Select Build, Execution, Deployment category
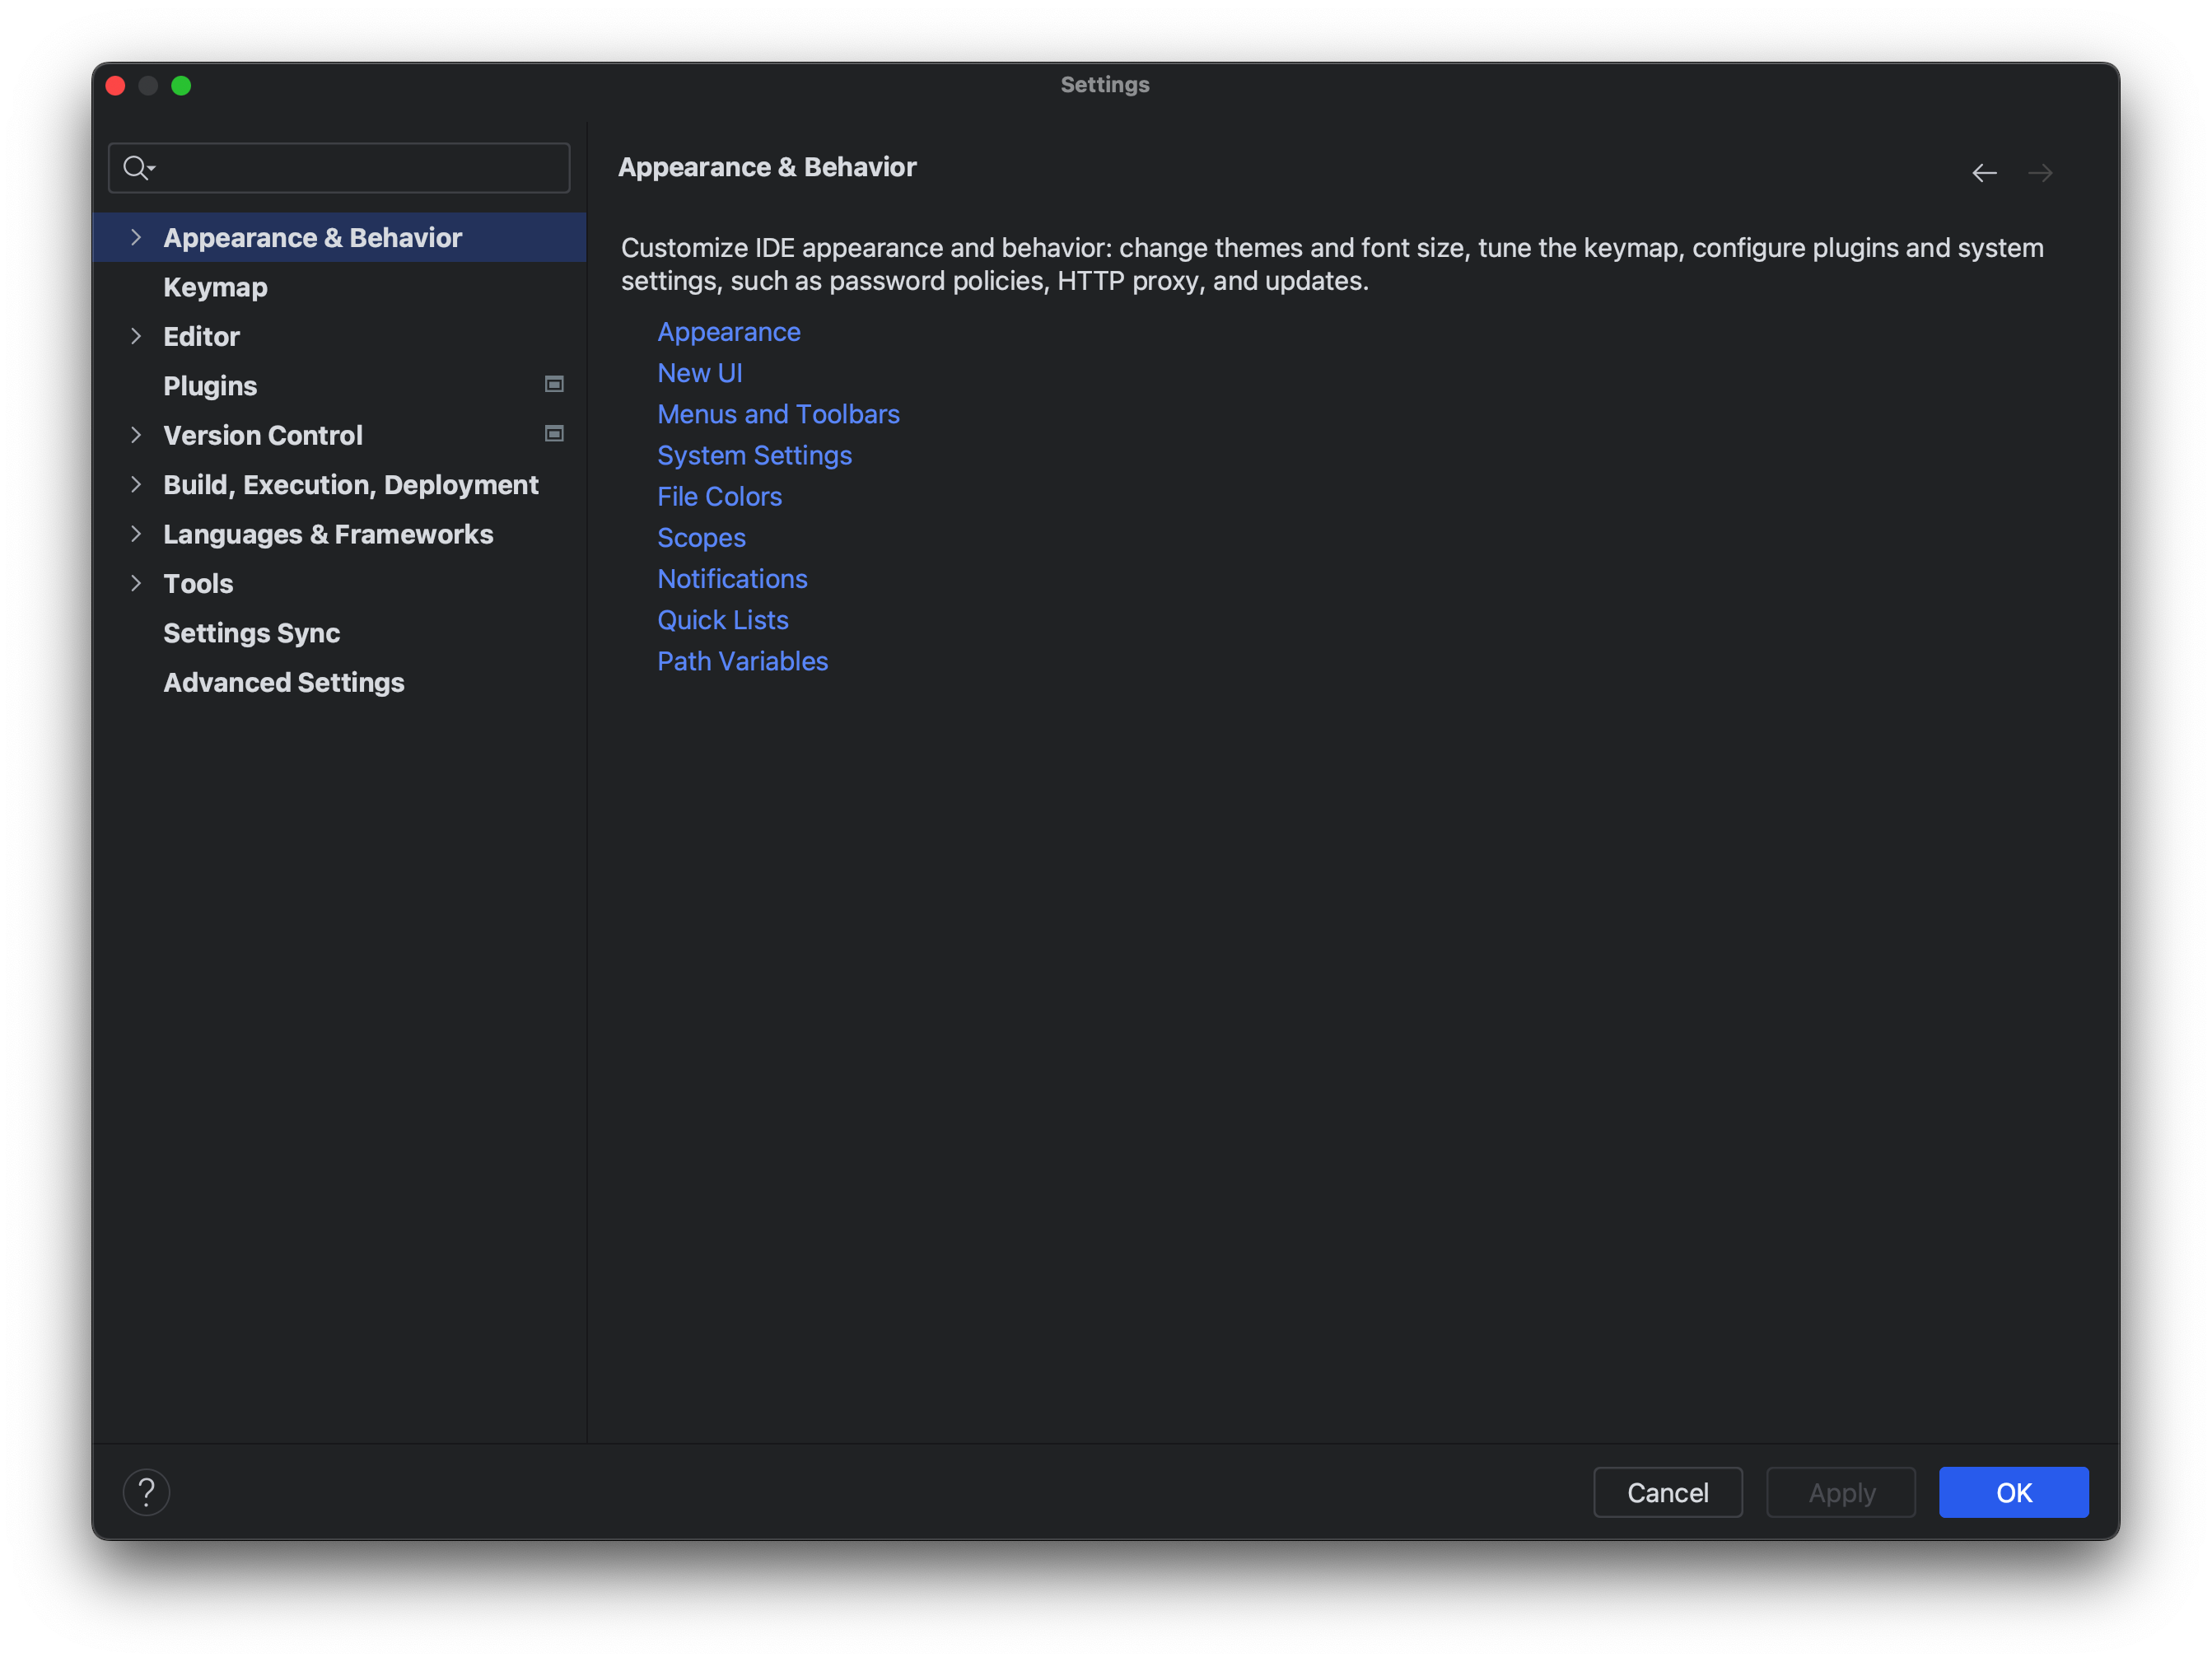 pos(339,484)
